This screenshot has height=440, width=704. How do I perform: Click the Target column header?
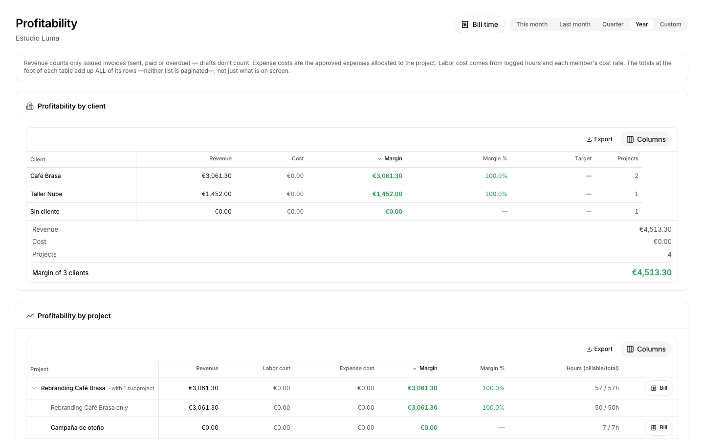[x=583, y=158]
